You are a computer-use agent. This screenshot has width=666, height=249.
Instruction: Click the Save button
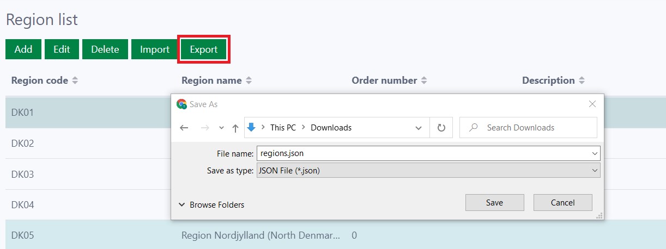point(494,203)
